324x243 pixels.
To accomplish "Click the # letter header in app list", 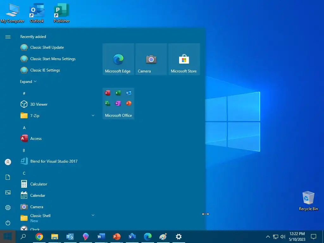I will click(24, 93).
